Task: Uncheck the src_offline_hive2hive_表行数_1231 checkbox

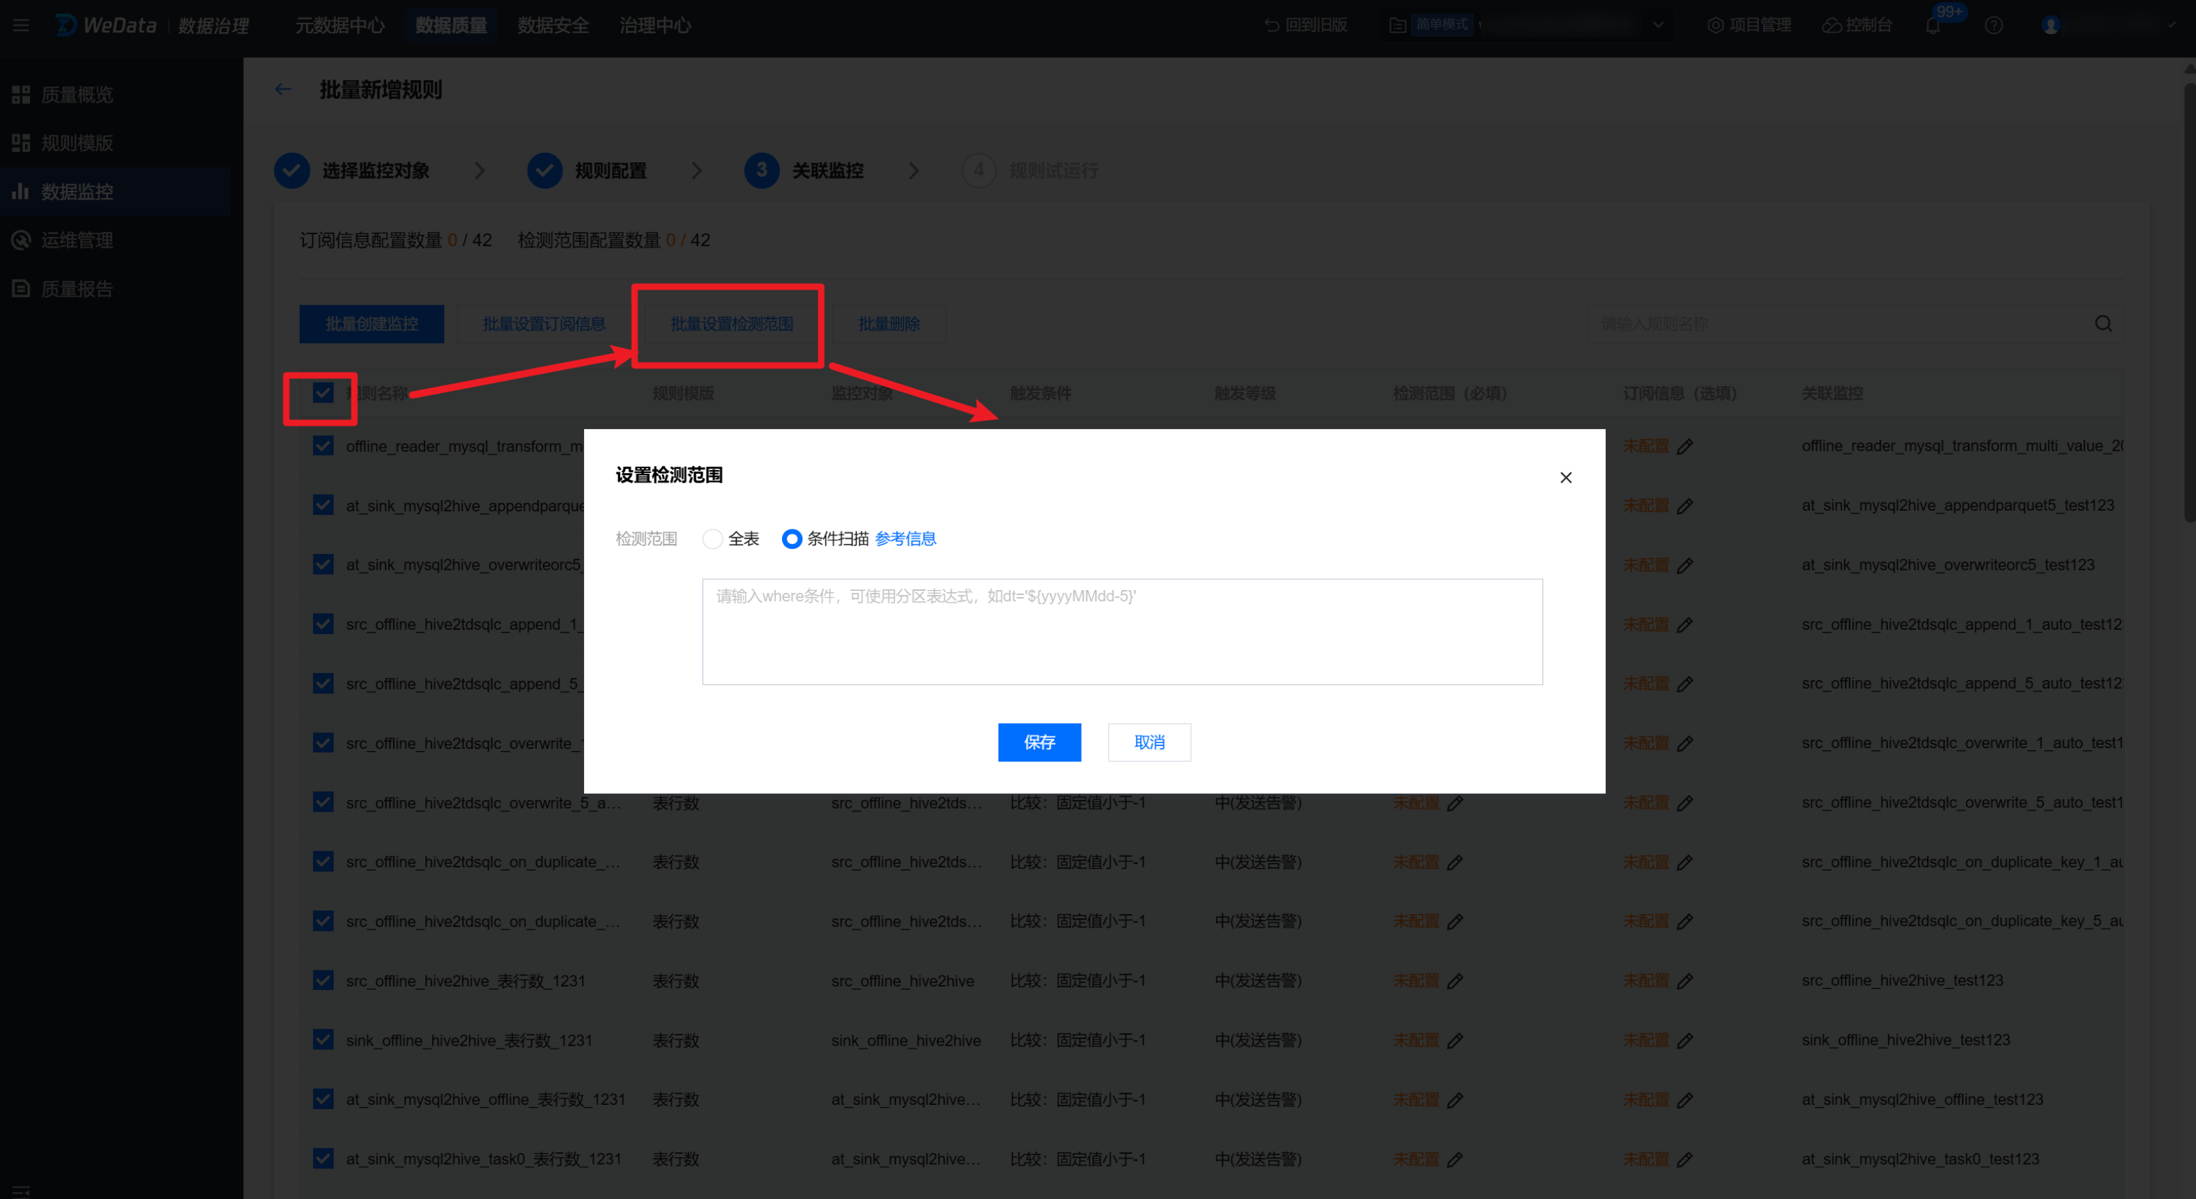Action: click(323, 981)
